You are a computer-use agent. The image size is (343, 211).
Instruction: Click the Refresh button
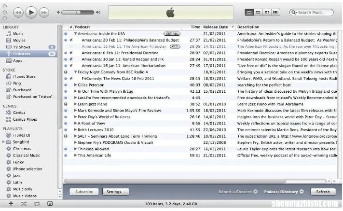click(323, 192)
